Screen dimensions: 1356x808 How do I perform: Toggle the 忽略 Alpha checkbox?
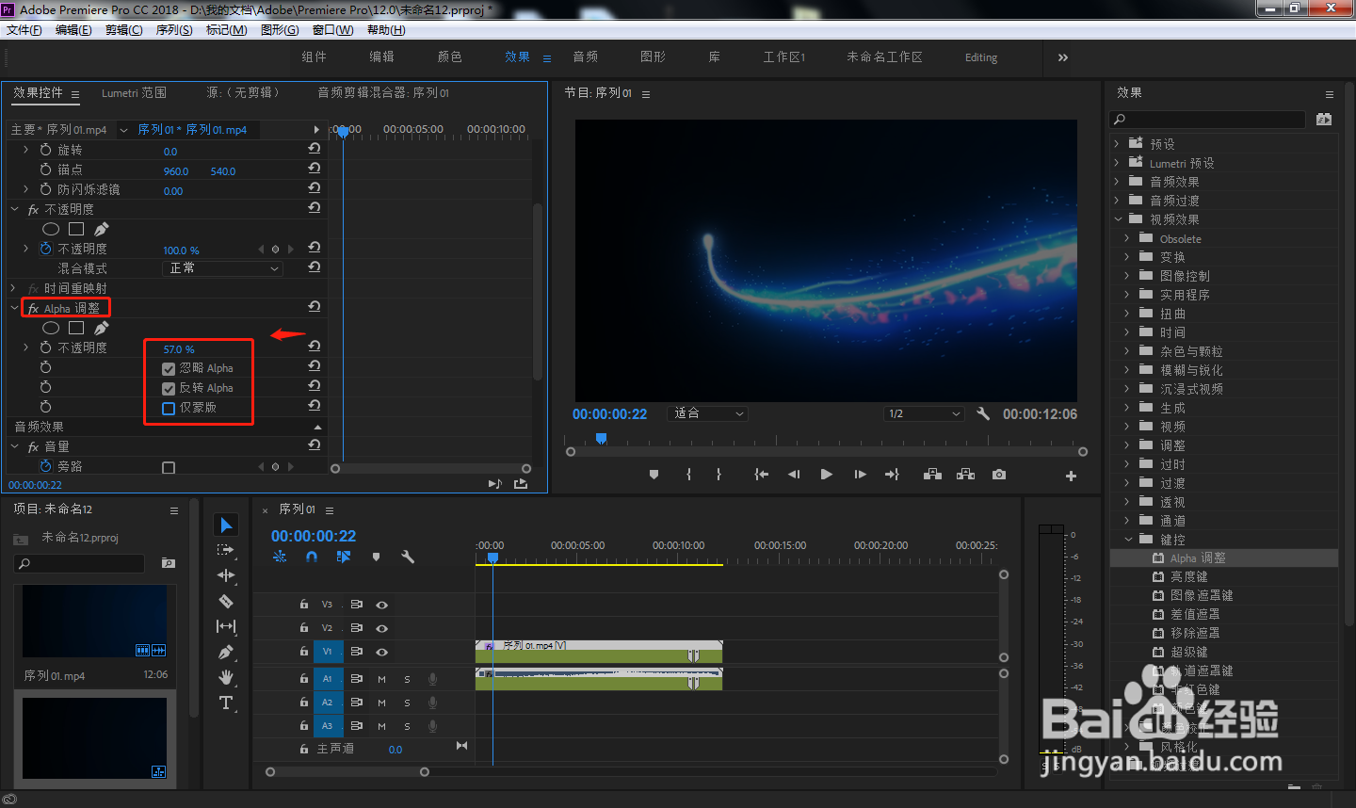pyautogui.click(x=169, y=369)
